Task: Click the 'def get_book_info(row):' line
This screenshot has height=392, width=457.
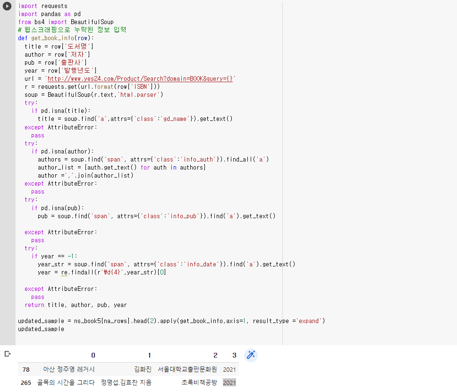Action: 56,38
